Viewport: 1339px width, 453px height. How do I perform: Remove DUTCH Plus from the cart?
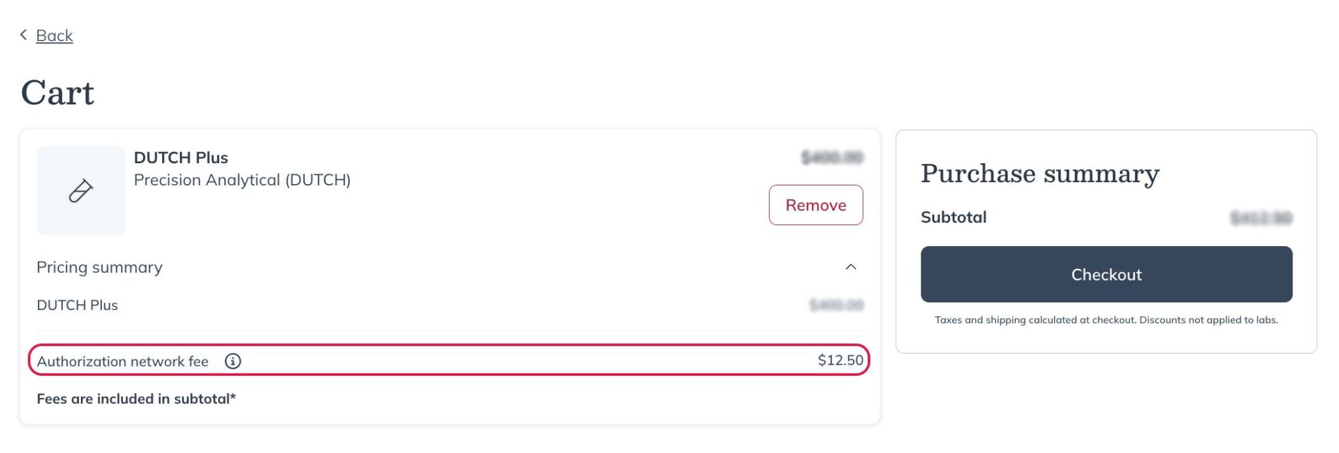tap(815, 204)
